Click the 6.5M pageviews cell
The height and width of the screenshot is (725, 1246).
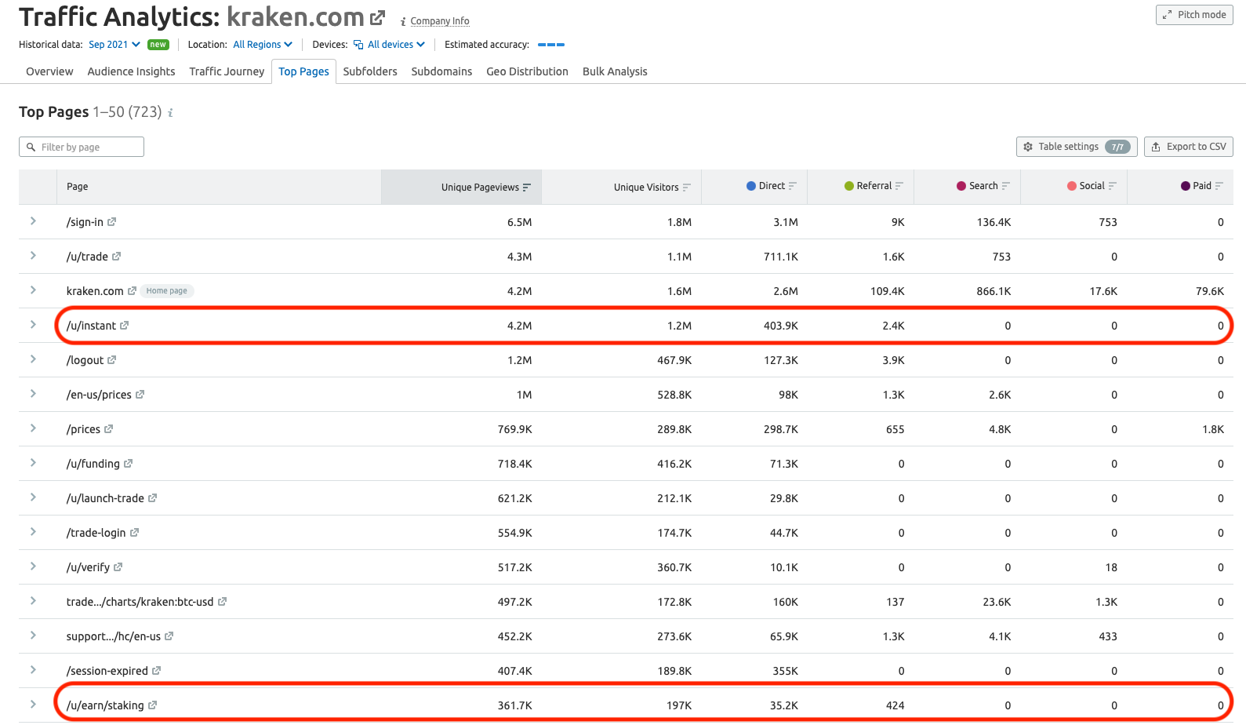tap(519, 222)
